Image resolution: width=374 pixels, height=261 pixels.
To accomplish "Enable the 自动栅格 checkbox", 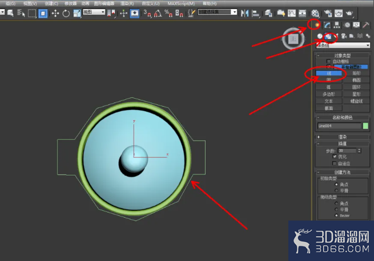I will click(328, 61).
